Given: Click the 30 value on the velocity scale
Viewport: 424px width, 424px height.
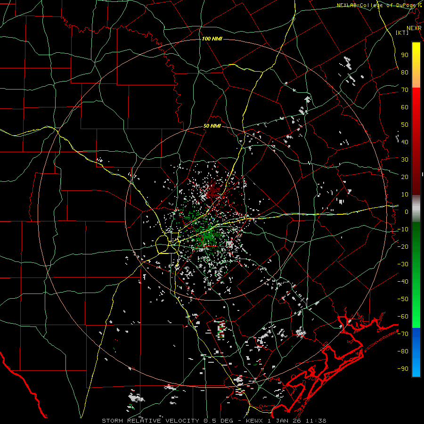Looking at the screenshot, I should pyautogui.click(x=405, y=160).
